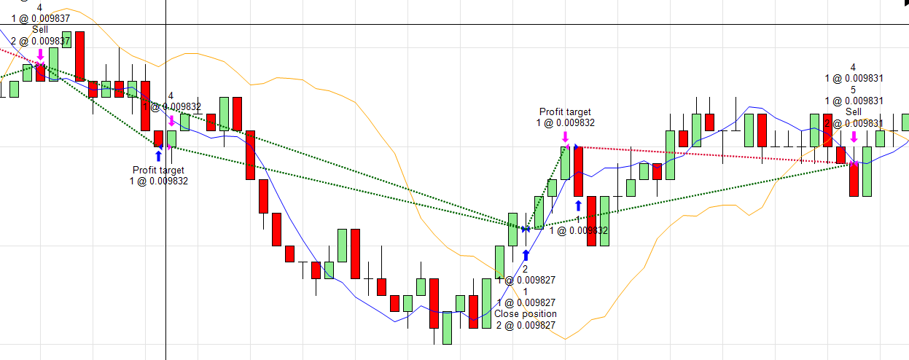The image size is (909, 360).
Task: Click the magenta down arrow under the "4 / 1 @ 0.009832" label
Action: point(171,120)
